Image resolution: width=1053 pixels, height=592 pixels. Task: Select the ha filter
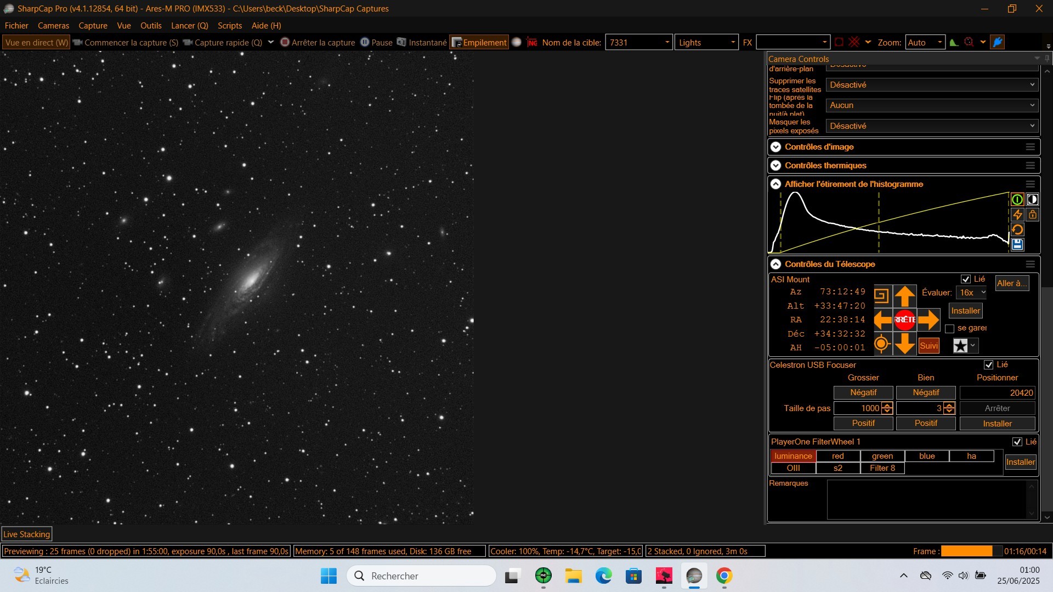click(971, 456)
